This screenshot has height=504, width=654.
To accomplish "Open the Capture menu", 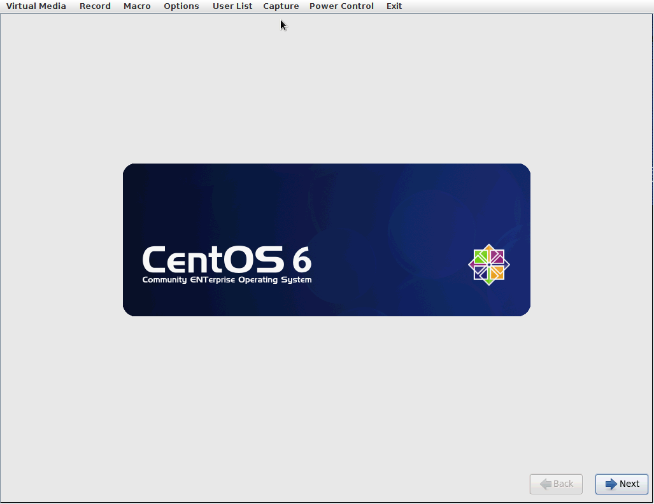I will [281, 6].
